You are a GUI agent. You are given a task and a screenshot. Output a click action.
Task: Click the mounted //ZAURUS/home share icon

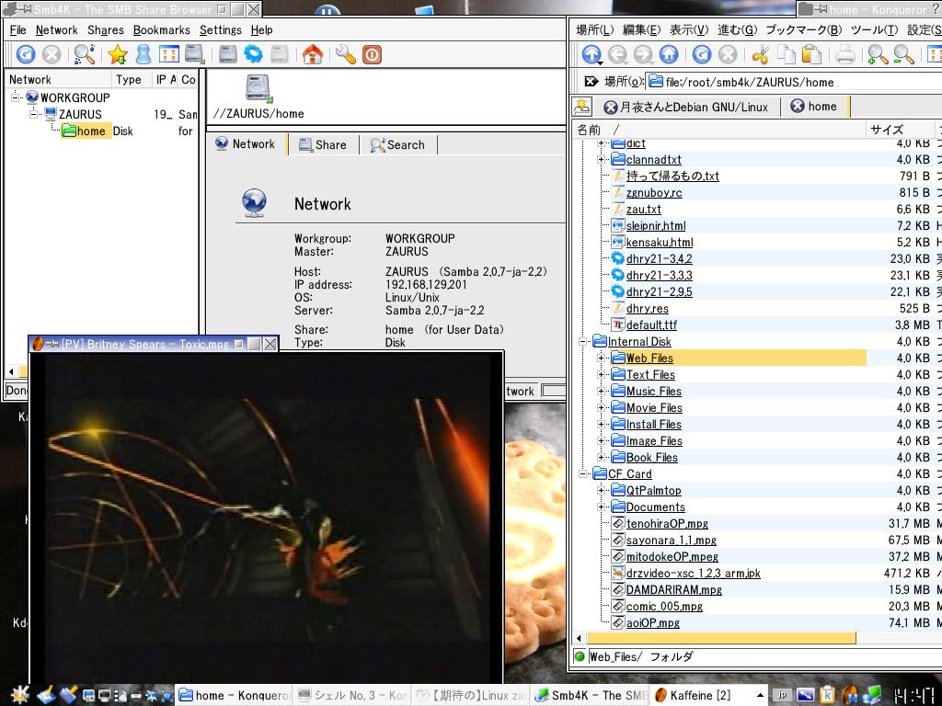click(258, 87)
